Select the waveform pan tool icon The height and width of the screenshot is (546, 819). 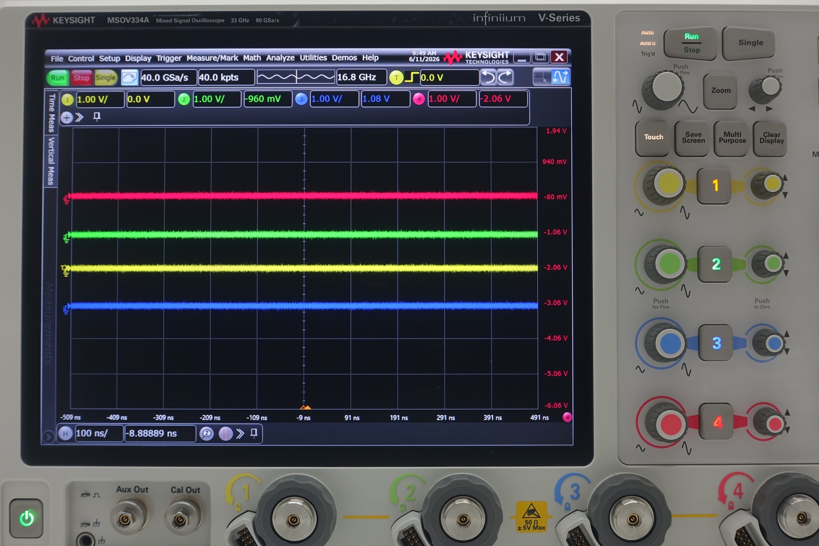(560, 76)
